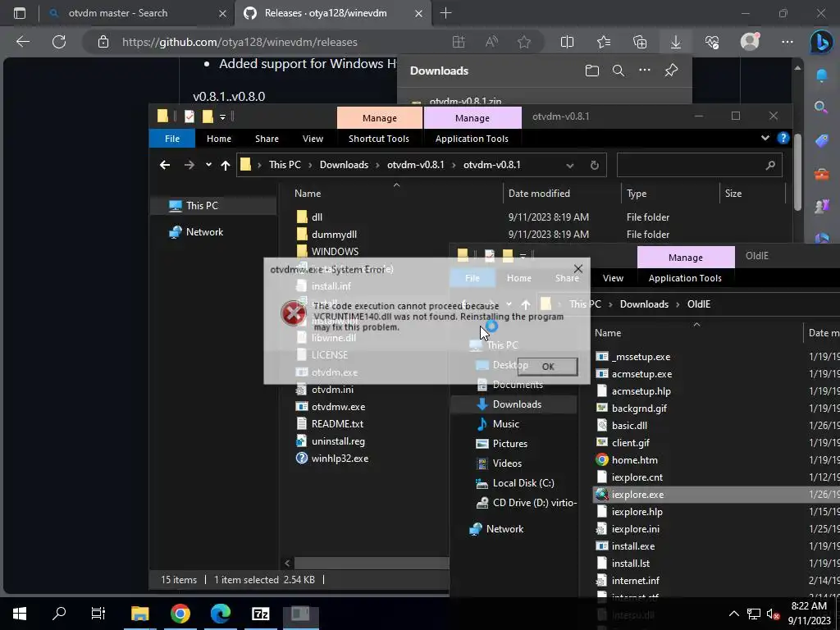Image resolution: width=840 pixels, height=630 pixels.
Task: Select winhlp32.exe file
Action: (340, 459)
